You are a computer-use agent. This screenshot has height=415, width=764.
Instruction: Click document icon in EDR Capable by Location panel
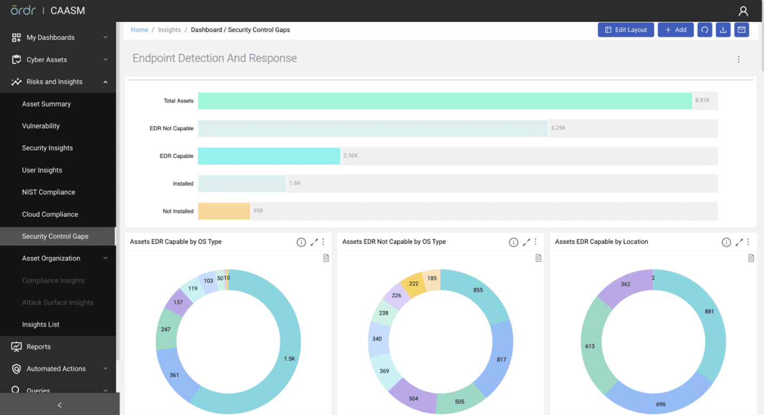[x=751, y=258]
